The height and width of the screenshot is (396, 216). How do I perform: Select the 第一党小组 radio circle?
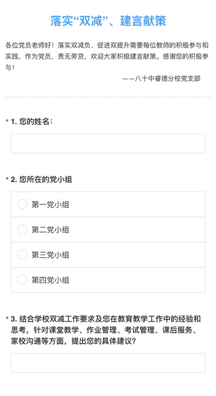pos(22,204)
